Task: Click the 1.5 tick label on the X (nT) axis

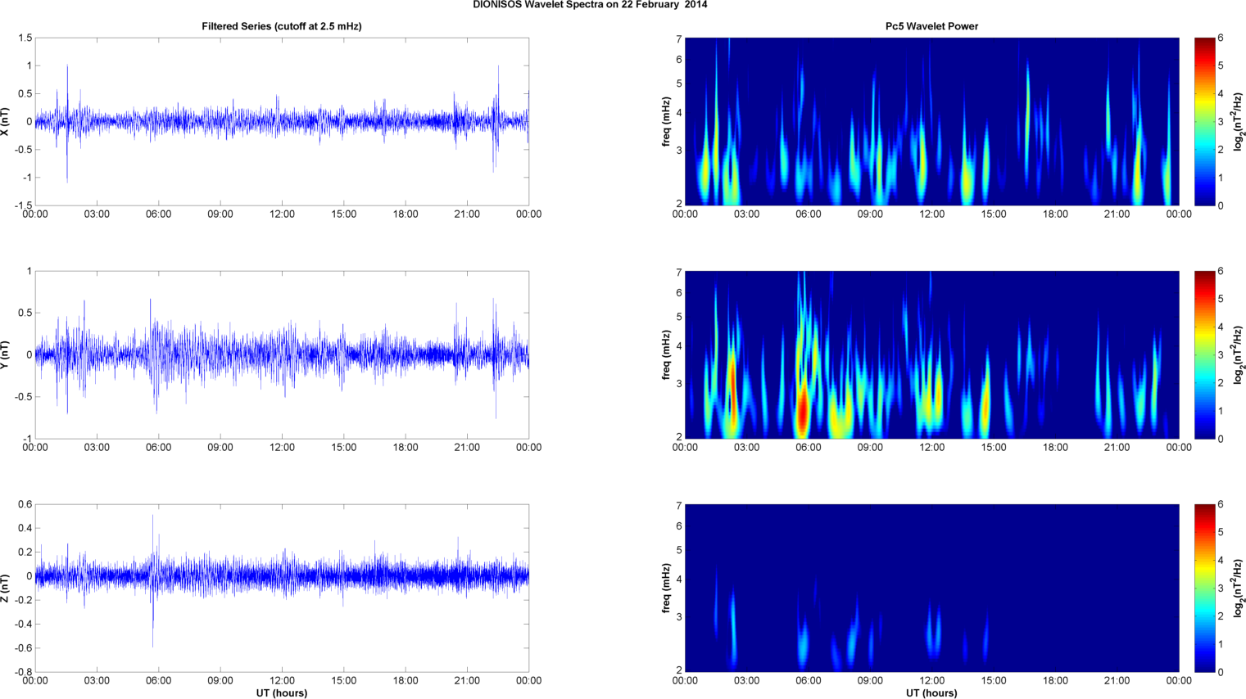Action: click(x=25, y=38)
